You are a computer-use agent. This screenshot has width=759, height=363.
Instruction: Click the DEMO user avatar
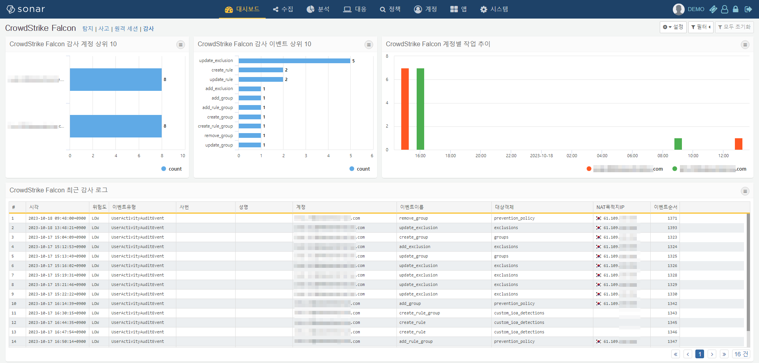[678, 9]
